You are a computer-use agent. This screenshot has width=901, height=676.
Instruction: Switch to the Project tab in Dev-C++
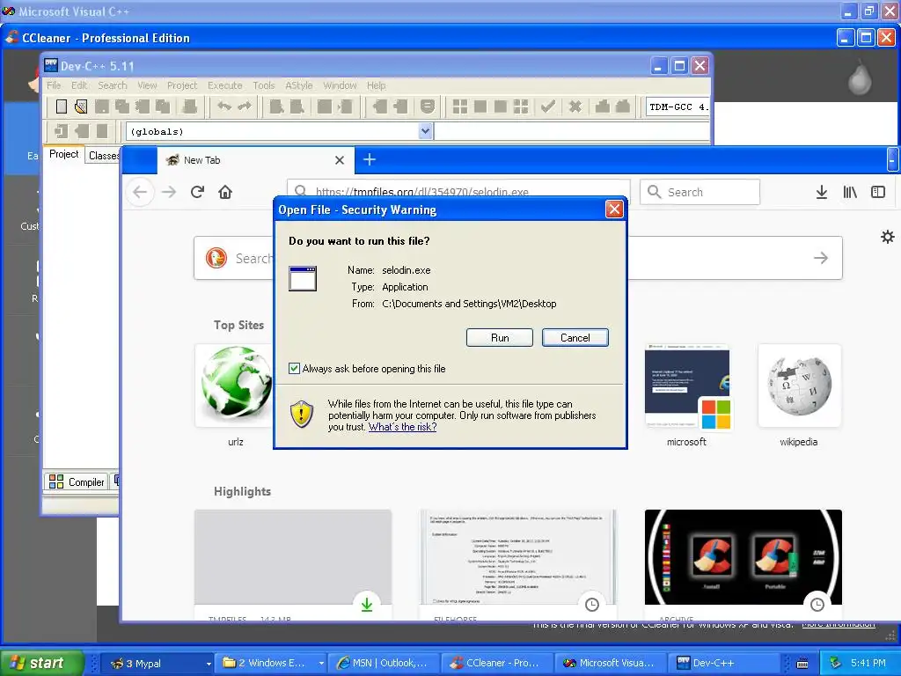coord(63,154)
